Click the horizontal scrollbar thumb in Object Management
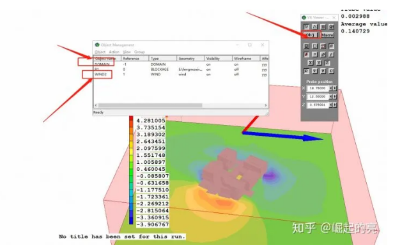 (150, 105)
